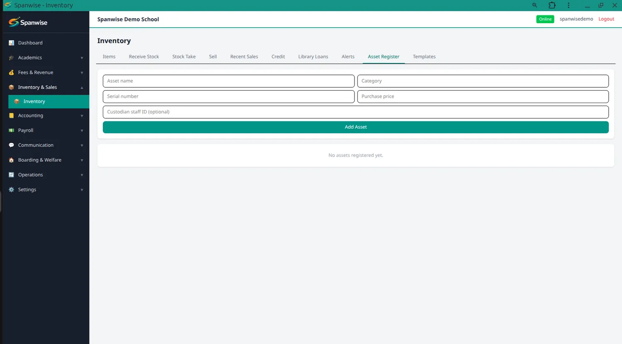The image size is (622, 344).
Task: Switch to the Items tab
Action: (109, 57)
